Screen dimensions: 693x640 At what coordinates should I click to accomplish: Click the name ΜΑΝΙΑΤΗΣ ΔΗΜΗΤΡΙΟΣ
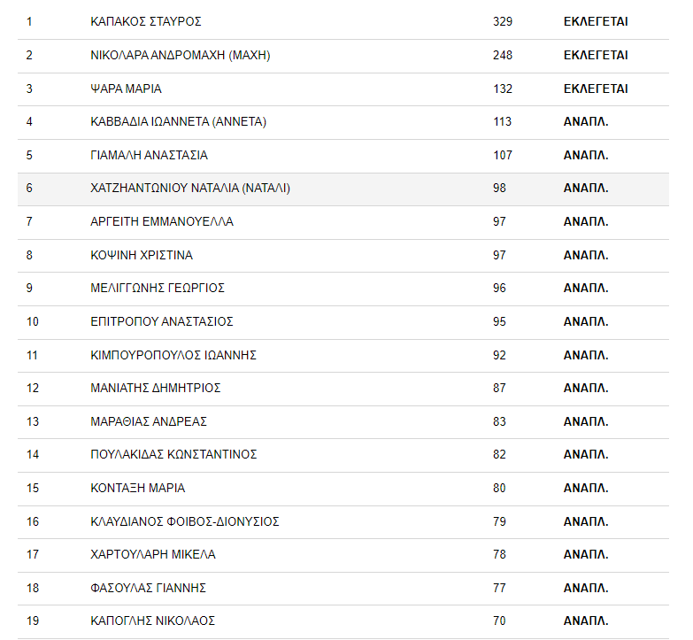156,388
